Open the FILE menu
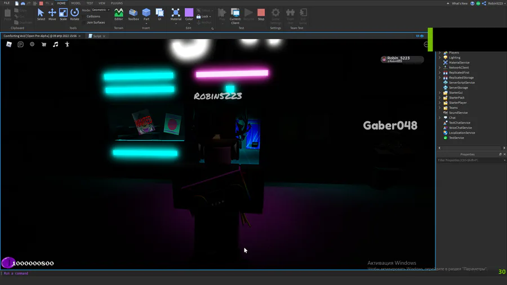Viewport: 507px width, 285px height. click(6, 3)
